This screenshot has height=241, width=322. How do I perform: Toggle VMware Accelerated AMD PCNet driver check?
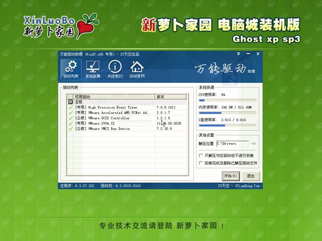click(x=70, y=112)
